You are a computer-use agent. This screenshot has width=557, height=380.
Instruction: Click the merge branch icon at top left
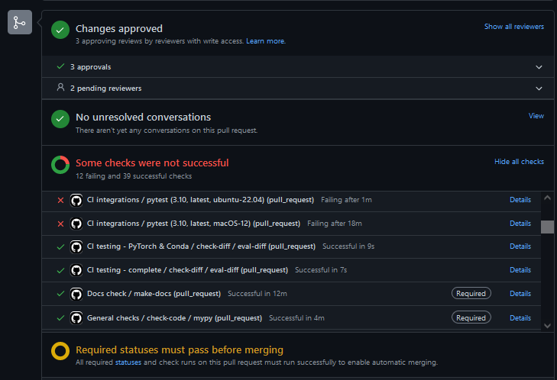coord(20,22)
